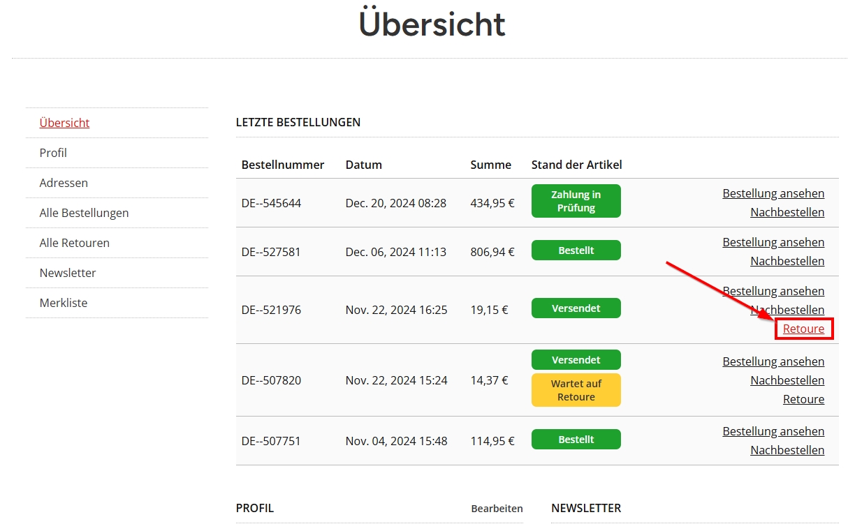Click the Zahlung in Prüfung status badge
This screenshot has height=524, width=848.
[x=576, y=200]
